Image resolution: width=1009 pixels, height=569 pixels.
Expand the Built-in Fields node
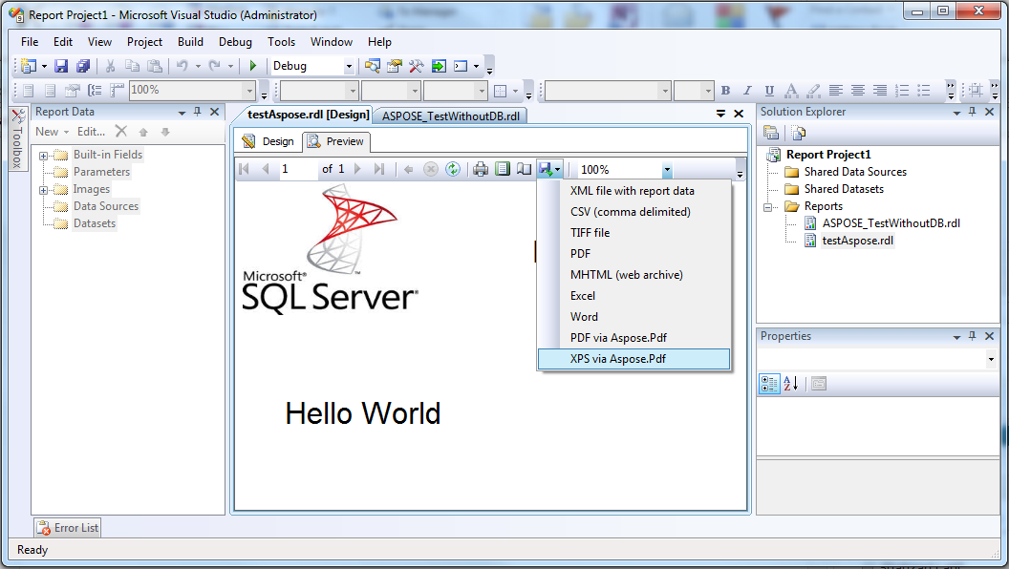coord(43,156)
